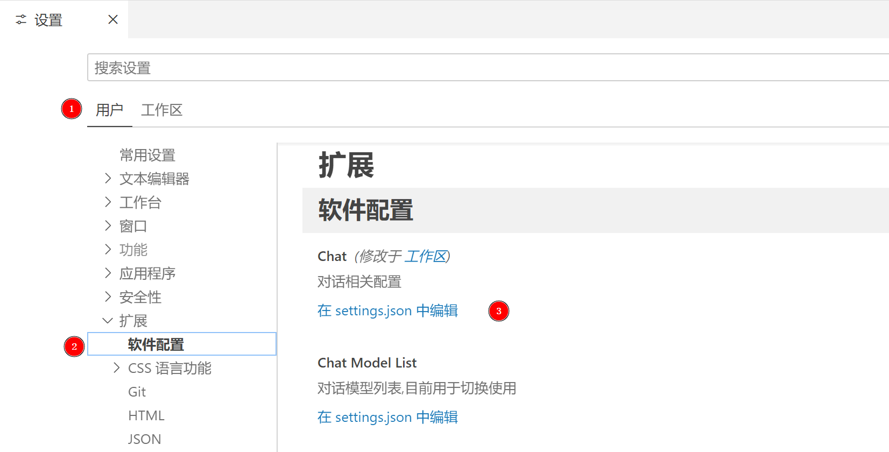
Task: Open HTML extension settings
Action: coord(146,415)
